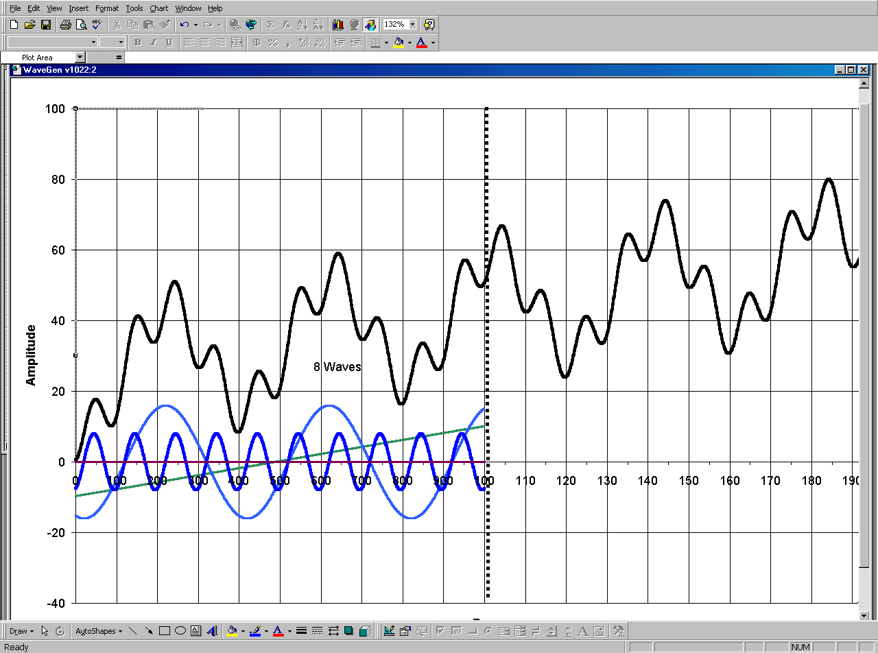
Task: Show the Web toolbar icon
Action: [x=251, y=25]
